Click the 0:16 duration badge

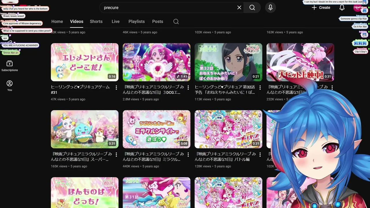tap(112, 77)
